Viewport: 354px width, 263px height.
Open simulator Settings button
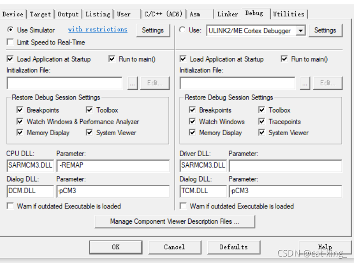(153, 30)
